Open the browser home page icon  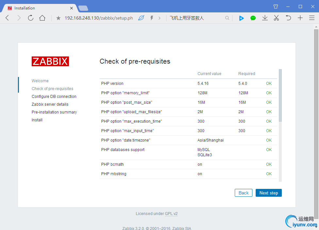(x=42, y=18)
